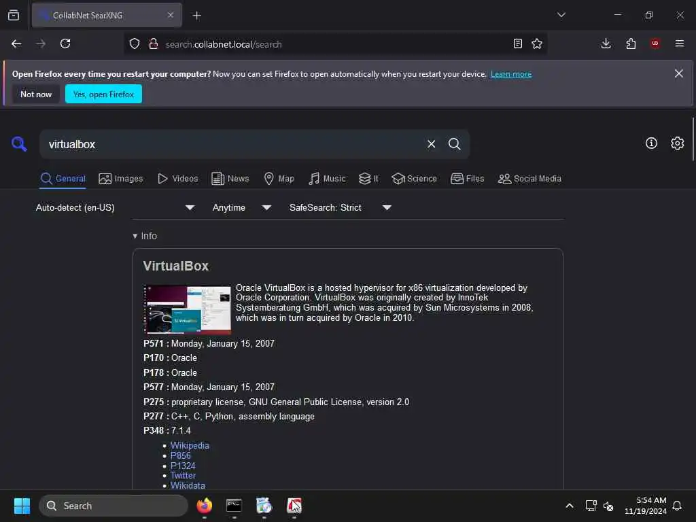Image resolution: width=696 pixels, height=522 pixels.
Task: Open the Wikidata link
Action: [188, 485]
